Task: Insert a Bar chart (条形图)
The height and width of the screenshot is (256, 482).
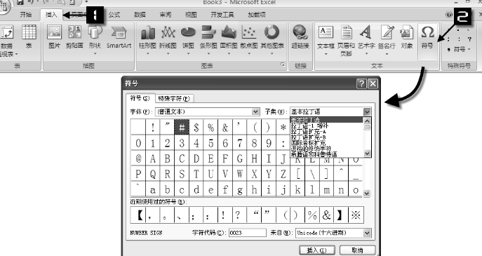Action: tap(208, 40)
